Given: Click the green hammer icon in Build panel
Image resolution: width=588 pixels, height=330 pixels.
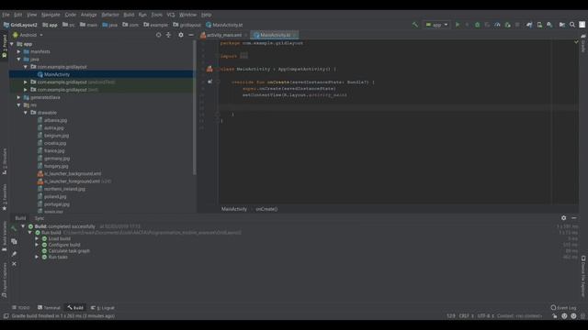Looking at the screenshot, I should [14, 228].
